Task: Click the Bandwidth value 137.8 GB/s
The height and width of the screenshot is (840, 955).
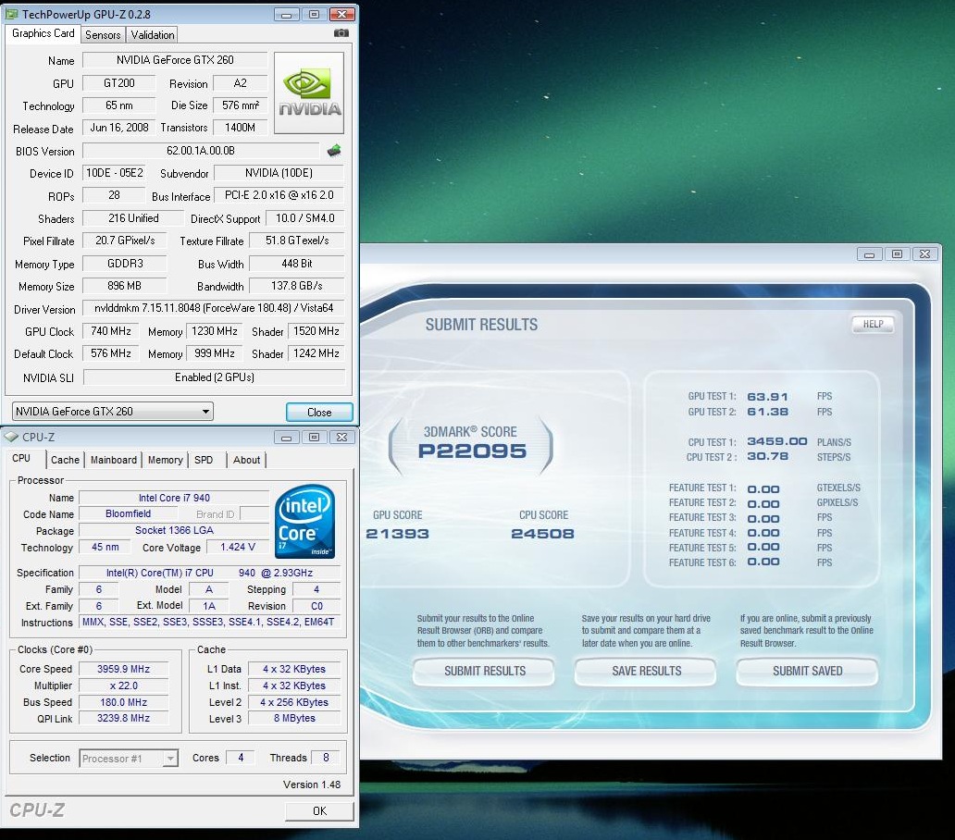Action: [297, 286]
